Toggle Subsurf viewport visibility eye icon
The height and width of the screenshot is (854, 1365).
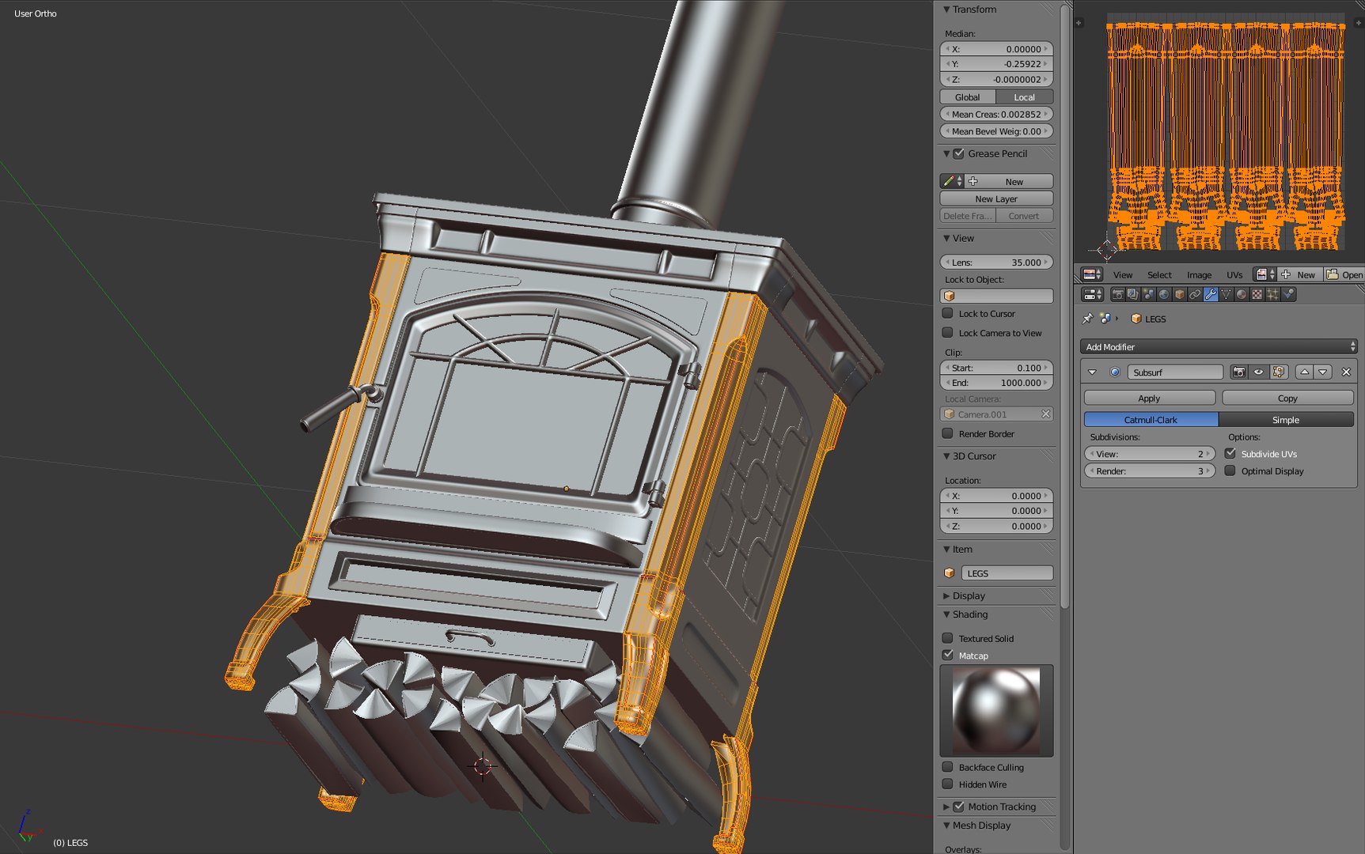(1259, 372)
